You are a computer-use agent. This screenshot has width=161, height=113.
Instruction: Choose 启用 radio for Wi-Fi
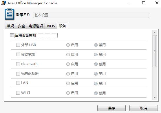[68, 93]
